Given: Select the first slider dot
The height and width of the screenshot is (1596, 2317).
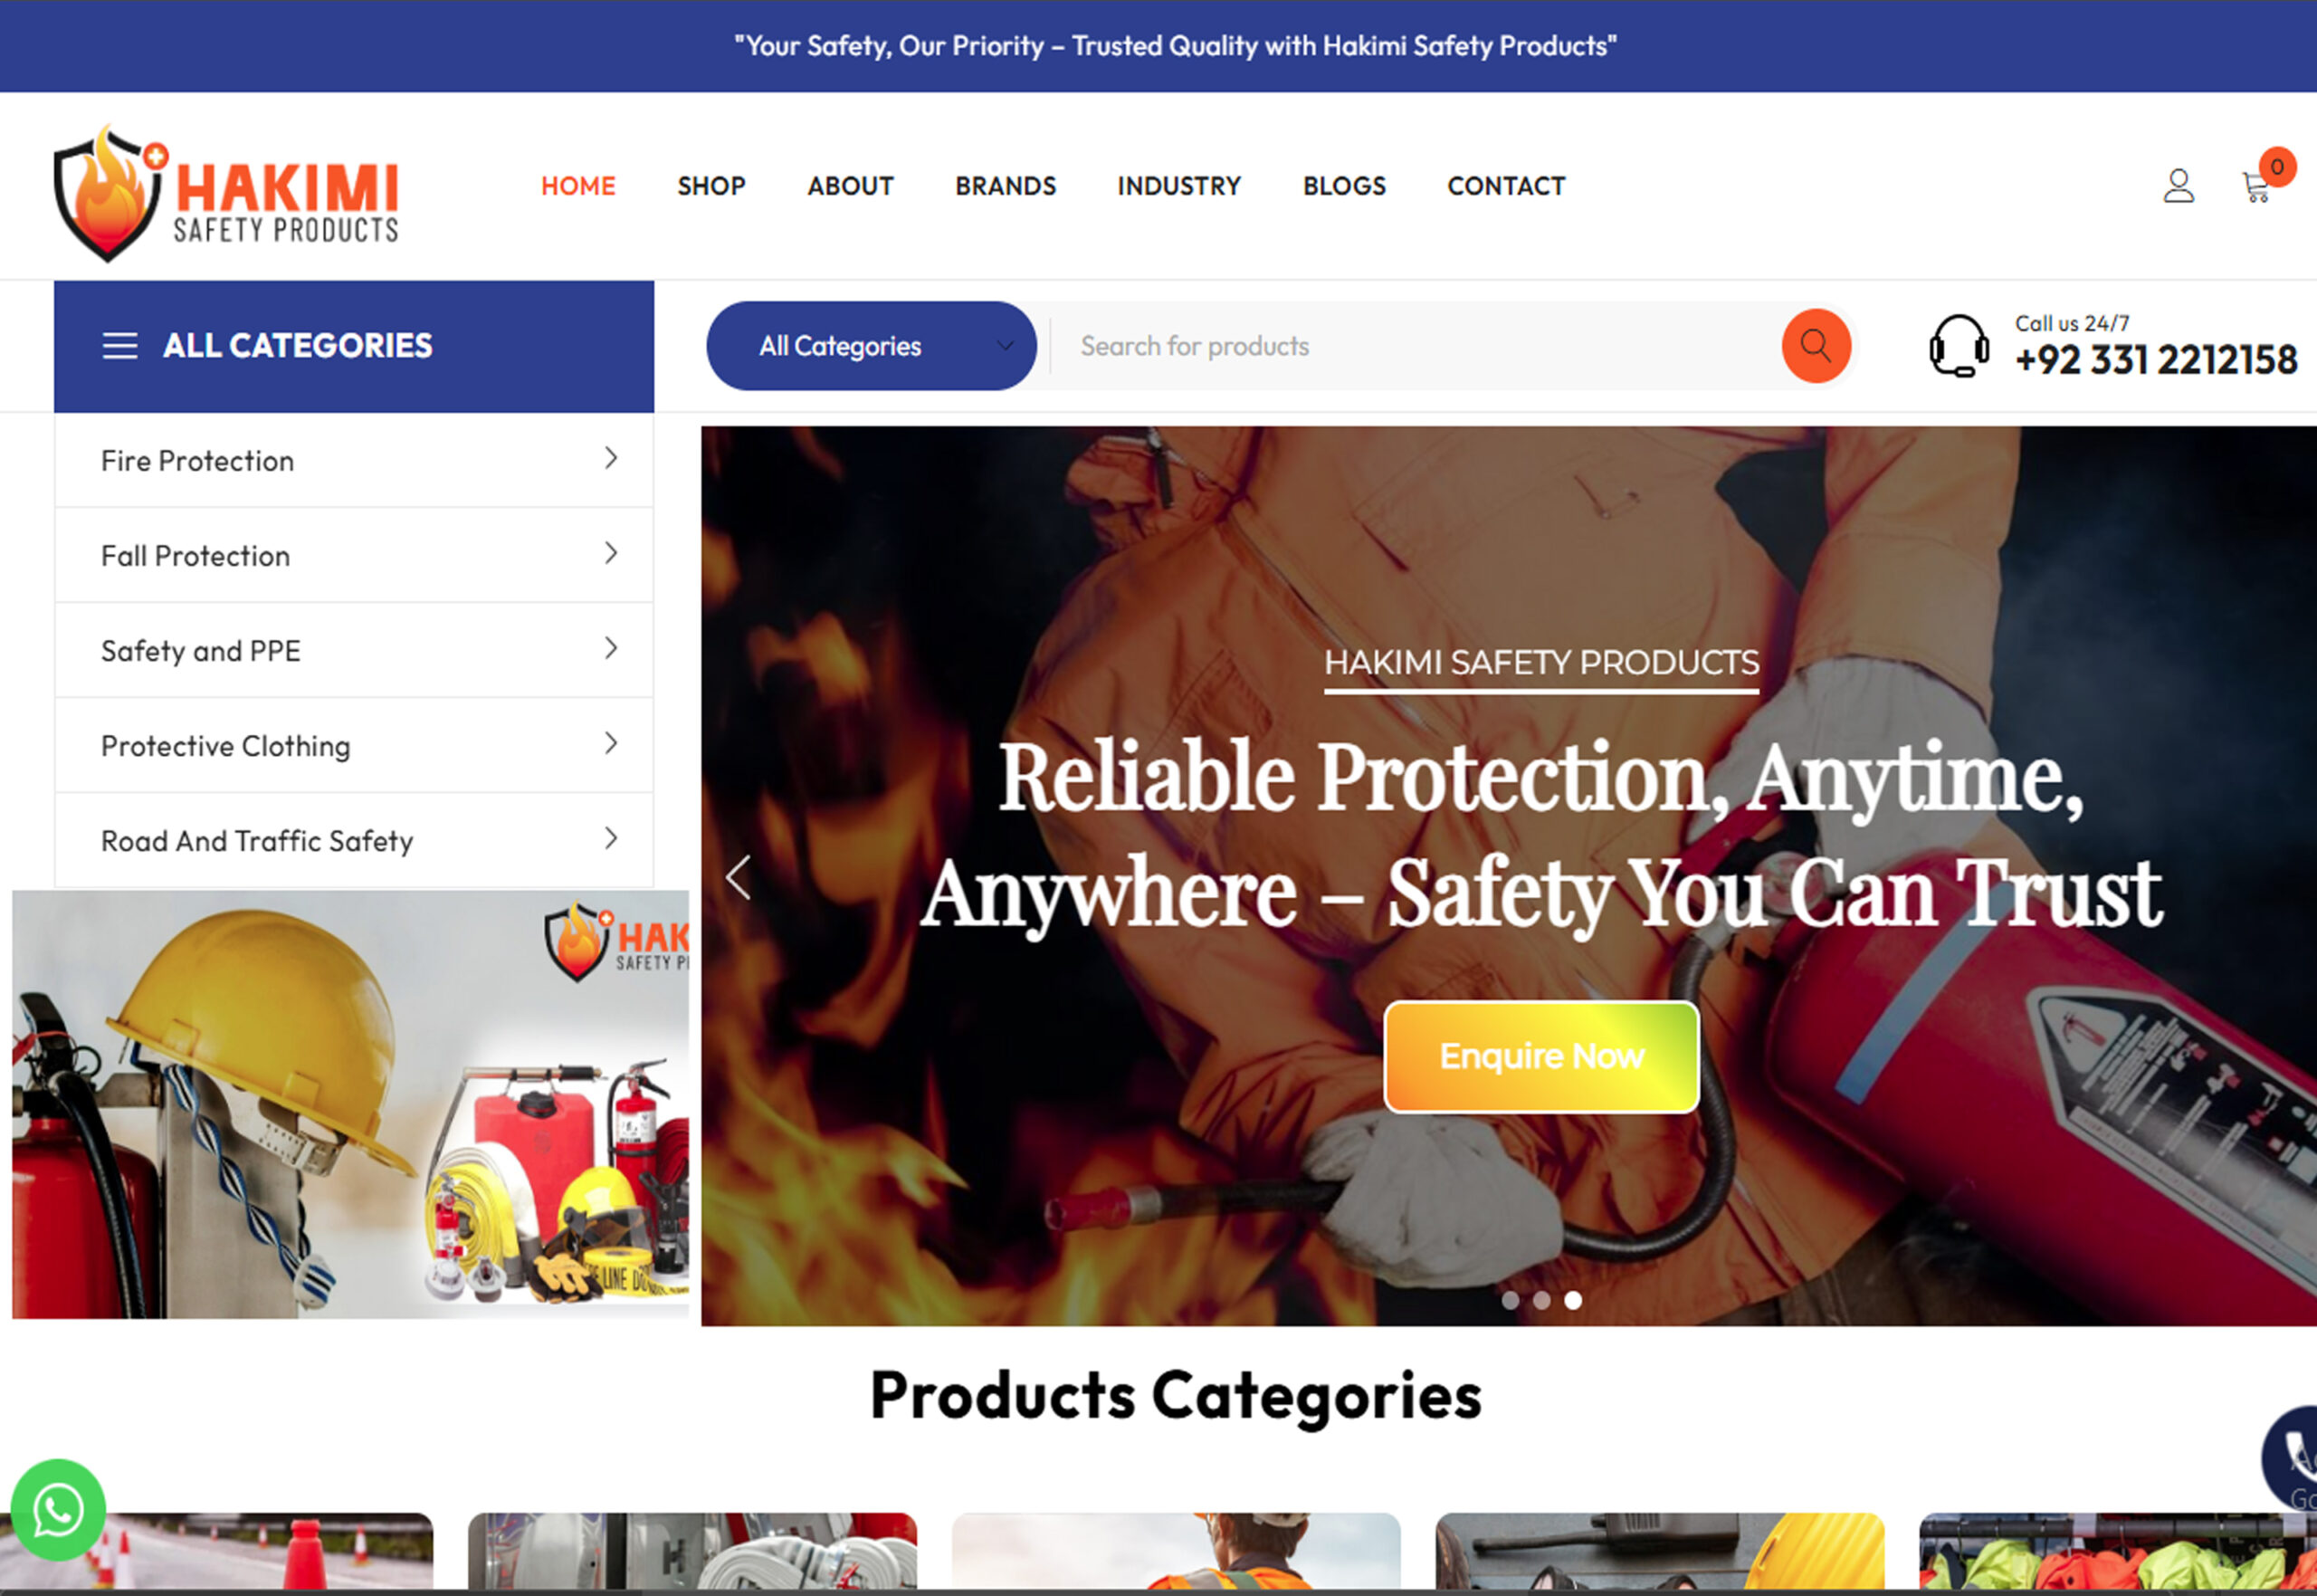Looking at the screenshot, I should [1511, 1300].
